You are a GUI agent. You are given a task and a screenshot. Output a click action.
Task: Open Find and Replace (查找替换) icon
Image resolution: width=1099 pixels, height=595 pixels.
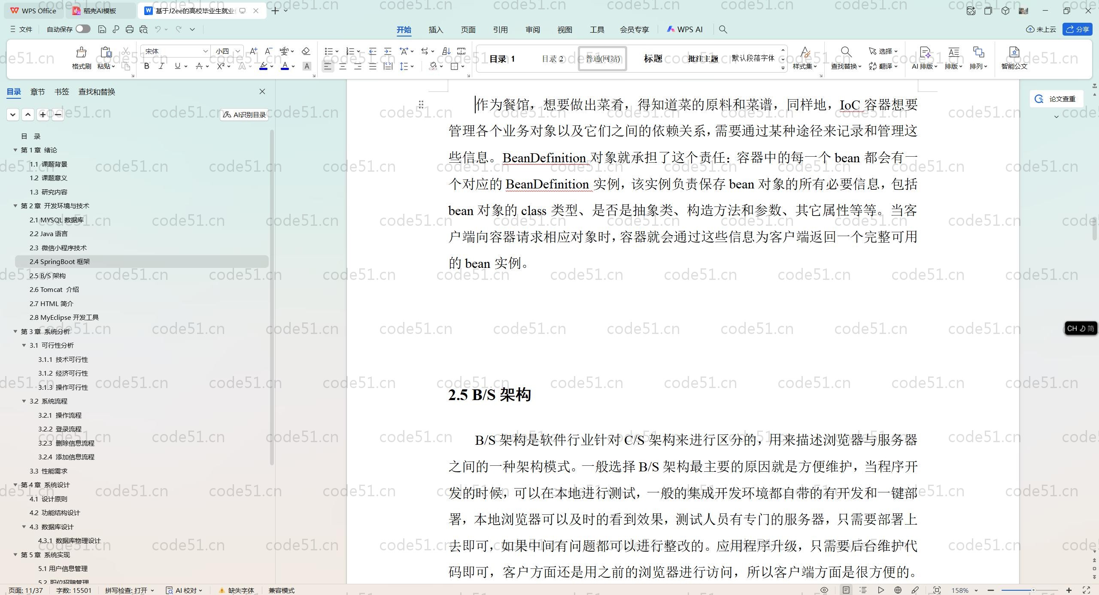[x=845, y=53]
